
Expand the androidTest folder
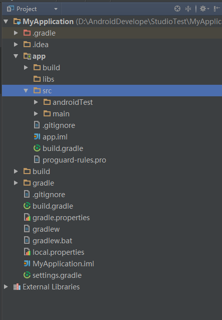point(36,102)
